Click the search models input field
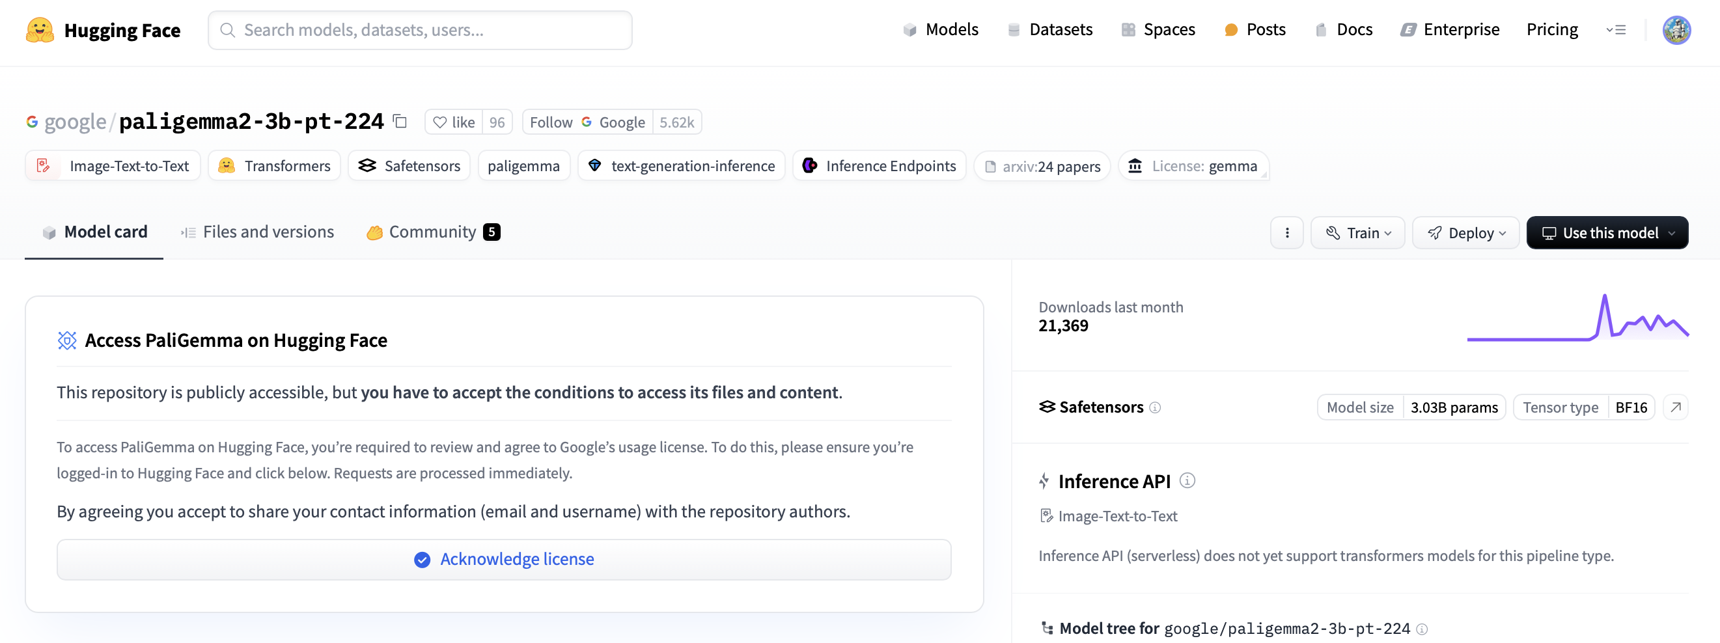1720x643 pixels. (x=421, y=30)
